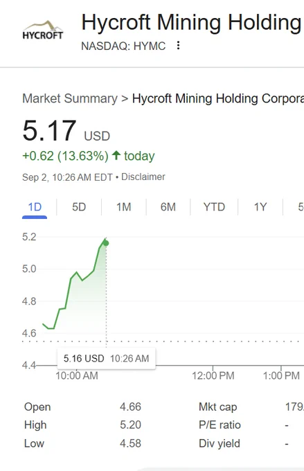The width and height of the screenshot is (304, 471).
Task: Click the NASDAQ: HYMC ticker text
Action: (123, 46)
